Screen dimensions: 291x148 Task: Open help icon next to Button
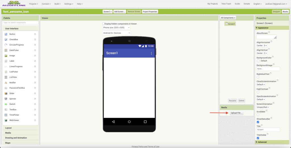(x=35, y=34)
